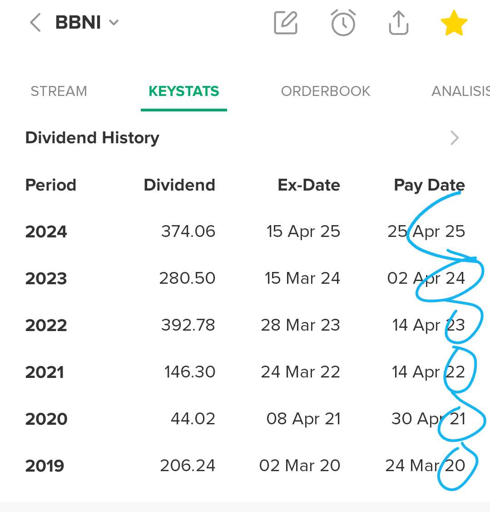Open the note/edit pencil icon
The image size is (490, 528).
tap(286, 23)
